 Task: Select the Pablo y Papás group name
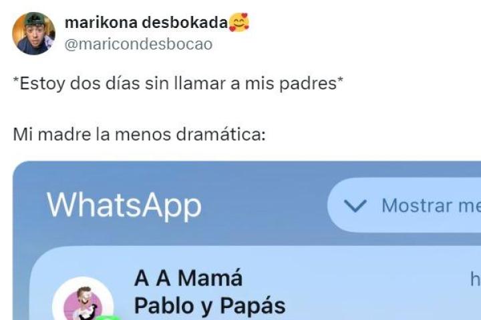(x=210, y=305)
